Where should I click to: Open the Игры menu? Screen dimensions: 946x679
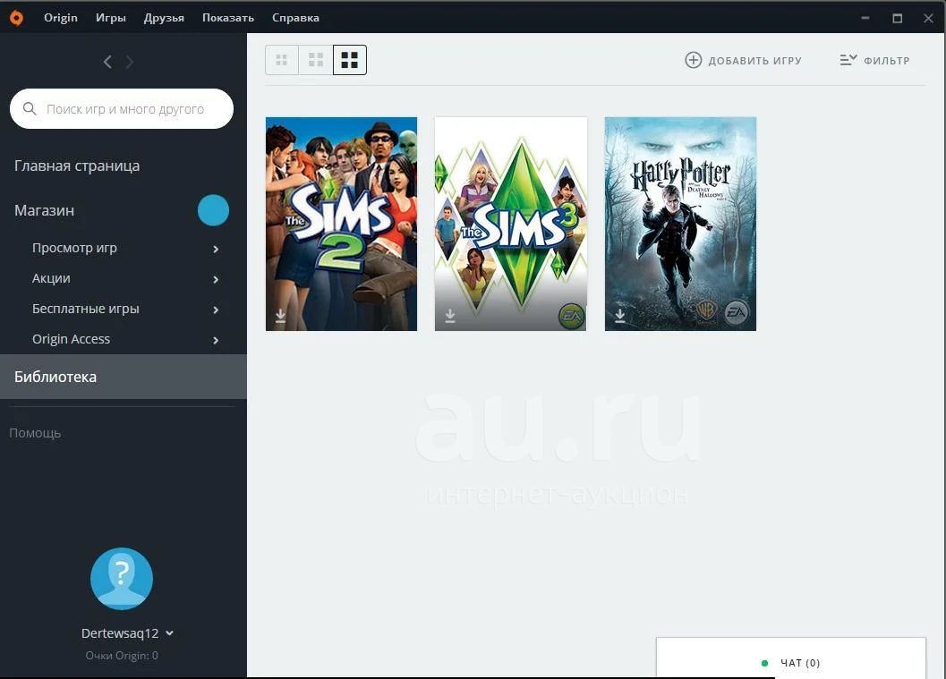(111, 18)
